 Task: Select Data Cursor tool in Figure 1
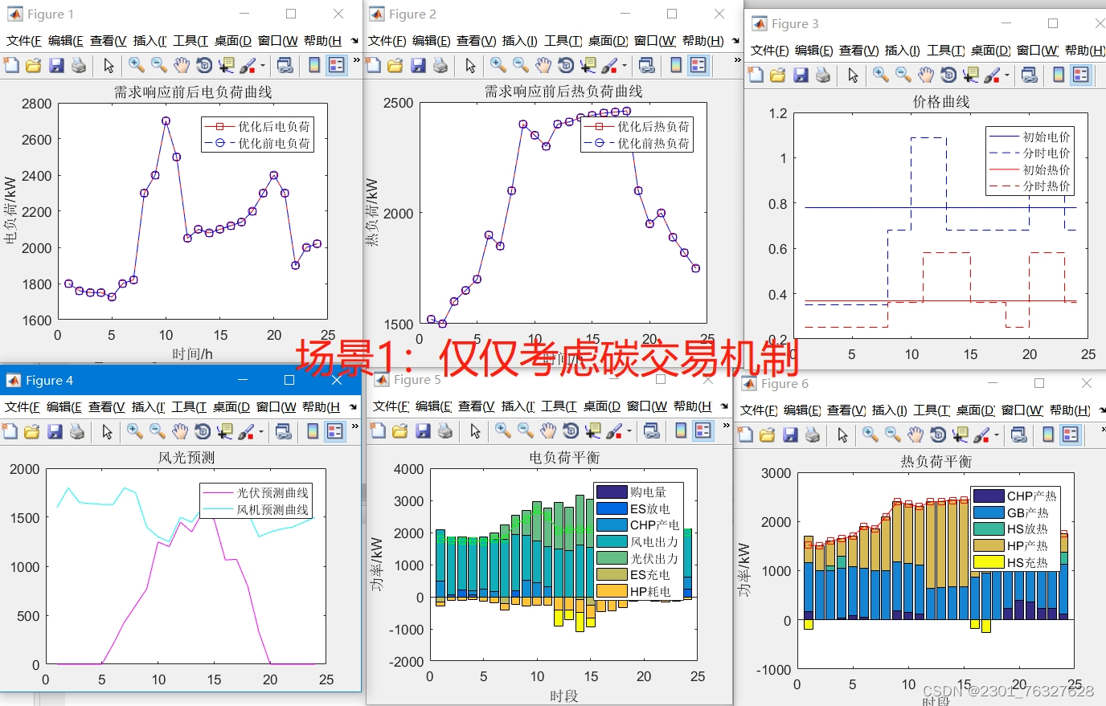click(227, 65)
